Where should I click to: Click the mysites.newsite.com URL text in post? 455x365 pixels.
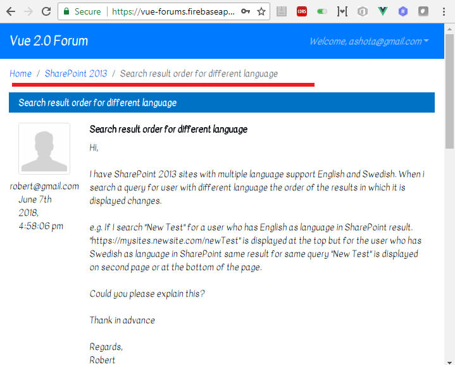coord(165,240)
